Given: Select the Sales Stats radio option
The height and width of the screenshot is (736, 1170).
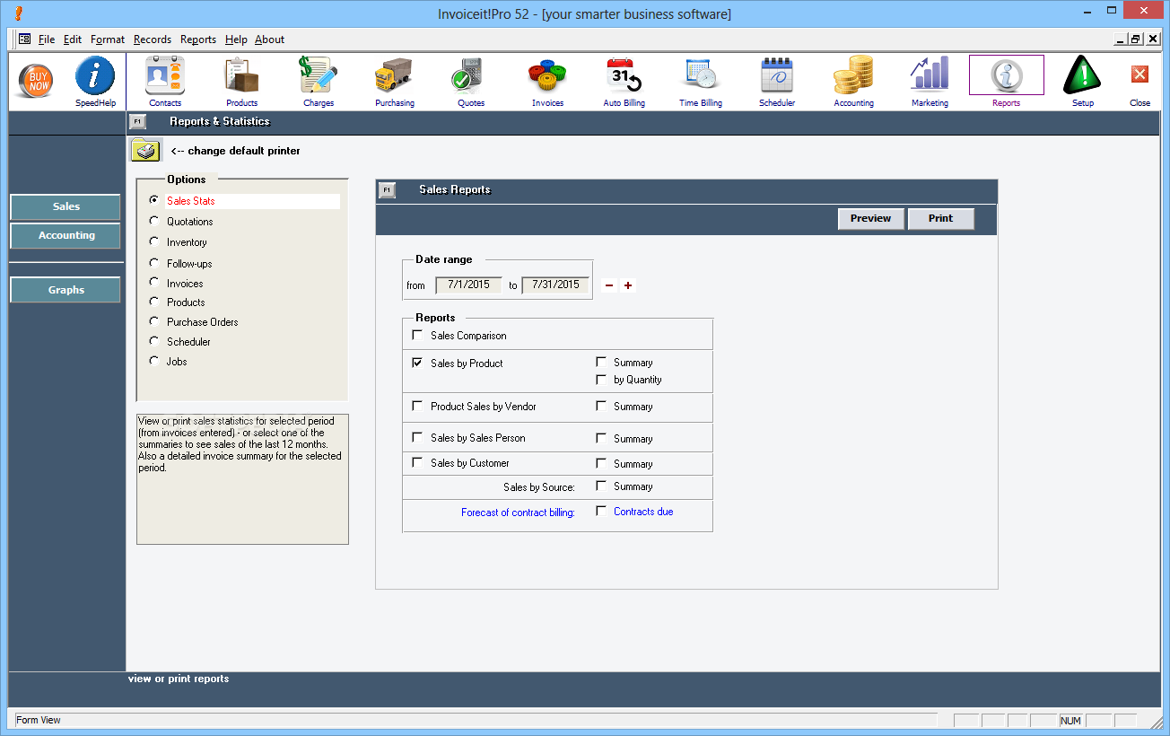Looking at the screenshot, I should click(x=154, y=201).
